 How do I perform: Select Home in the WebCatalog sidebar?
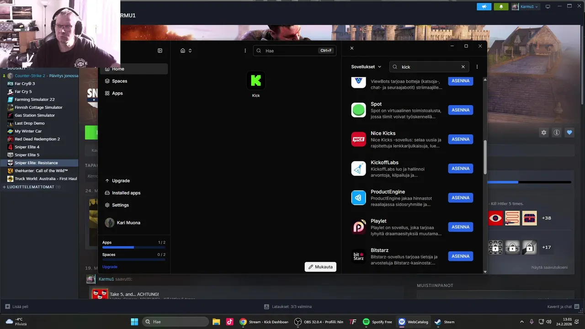click(x=134, y=69)
